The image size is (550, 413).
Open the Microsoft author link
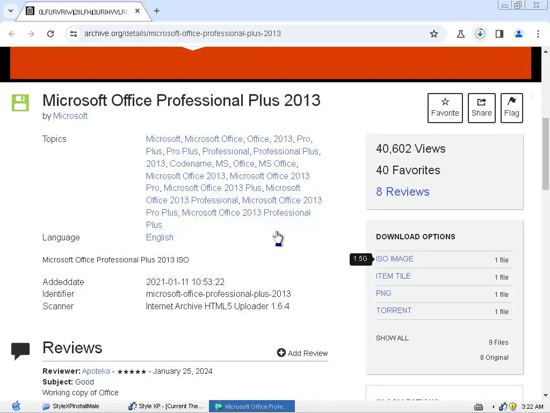click(x=70, y=116)
